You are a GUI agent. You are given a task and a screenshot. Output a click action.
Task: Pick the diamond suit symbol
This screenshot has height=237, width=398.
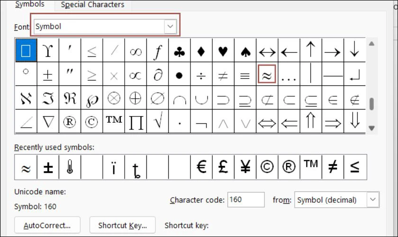coord(201,50)
